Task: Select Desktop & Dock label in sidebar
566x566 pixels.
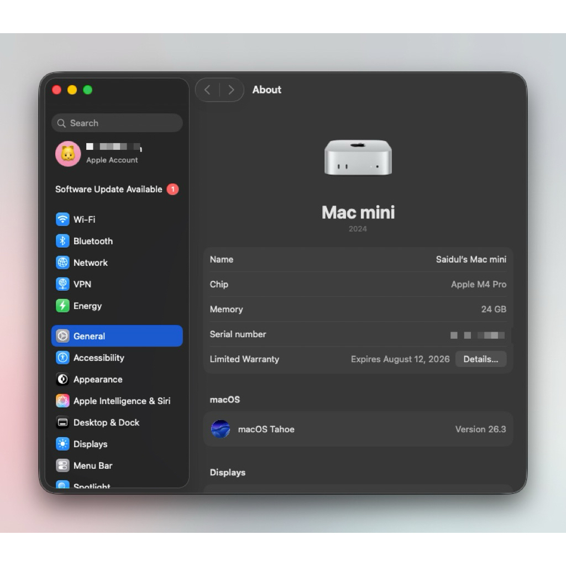Action: coord(106,422)
